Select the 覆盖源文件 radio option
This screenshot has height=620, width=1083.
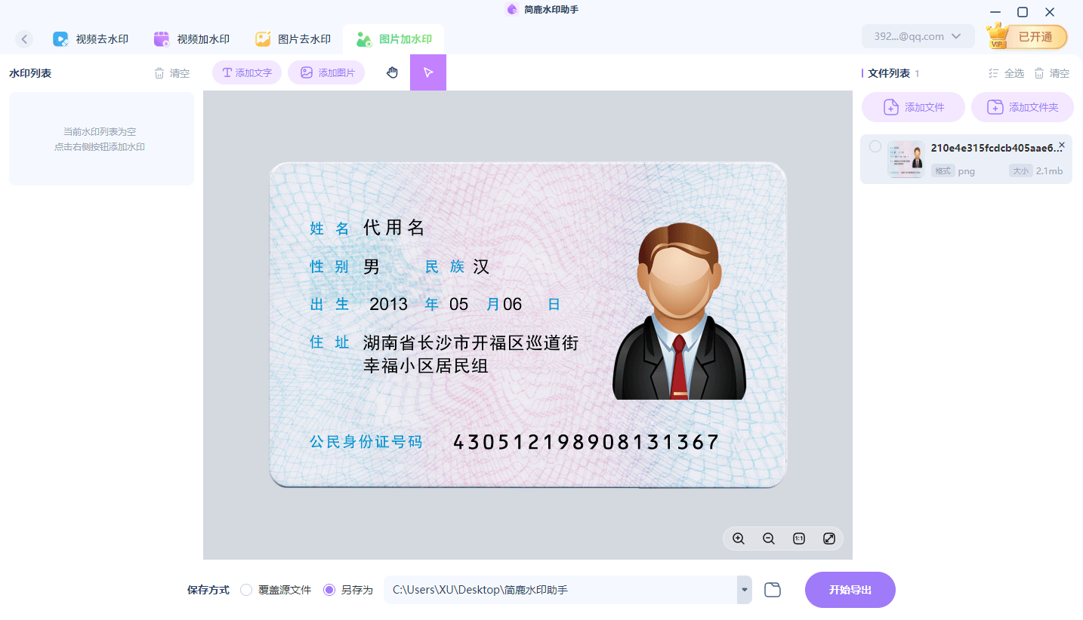point(276,590)
